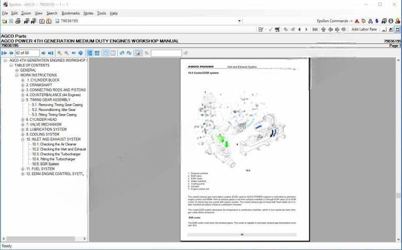Screen dimensions: 402x250
Task: Click the checkmark icon in toolbar
Action: [x=271, y=29]
